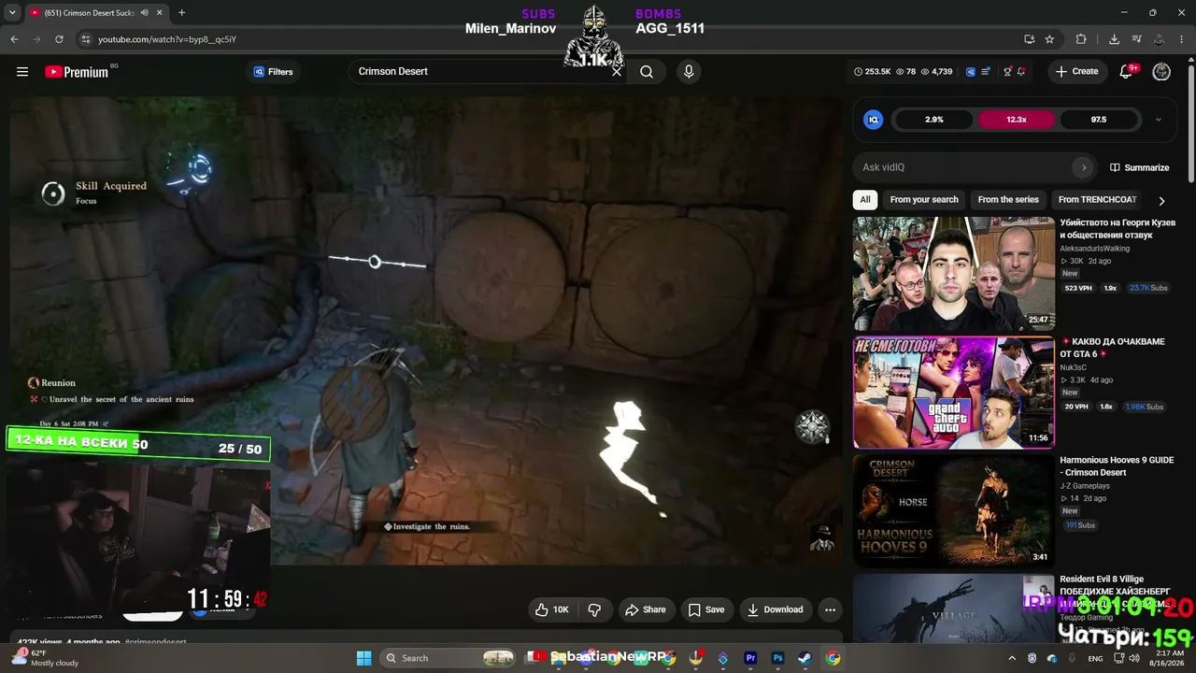Viewport: 1196px width, 673px height.
Task: Submit Ask vidIQ arrow button
Action: tap(1084, 167)
